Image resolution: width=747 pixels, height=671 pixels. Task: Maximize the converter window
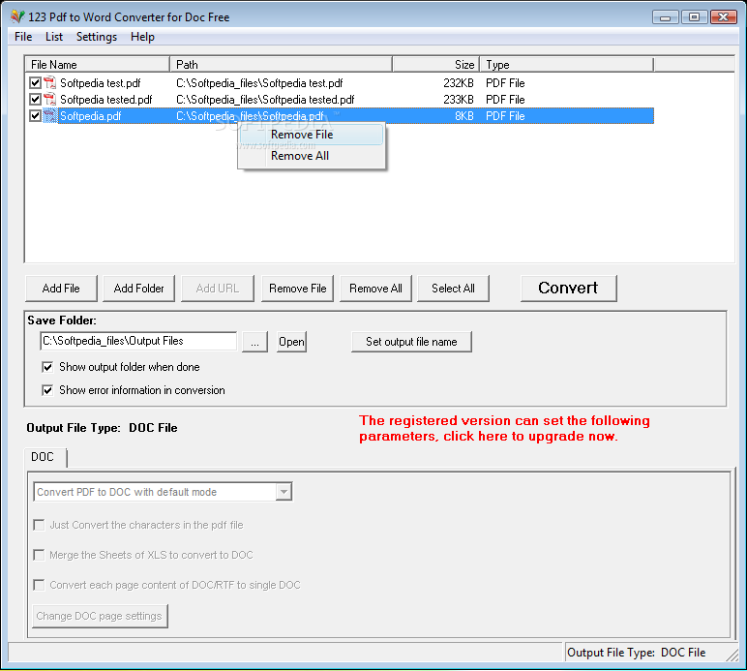[x=695, y=17]
